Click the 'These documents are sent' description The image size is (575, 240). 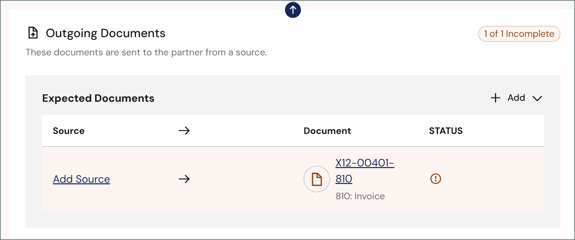point(146,52)
